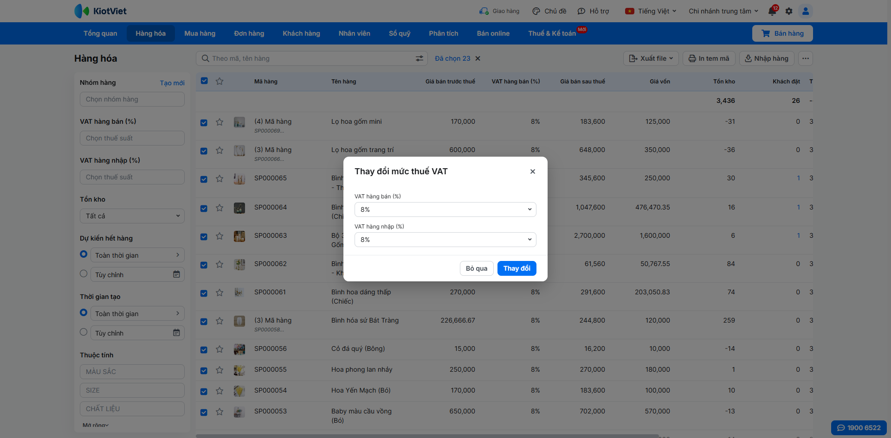Open the VAT hàng nhập dropdown in dialog
891x438 pixels.
[x=445, y=240]
